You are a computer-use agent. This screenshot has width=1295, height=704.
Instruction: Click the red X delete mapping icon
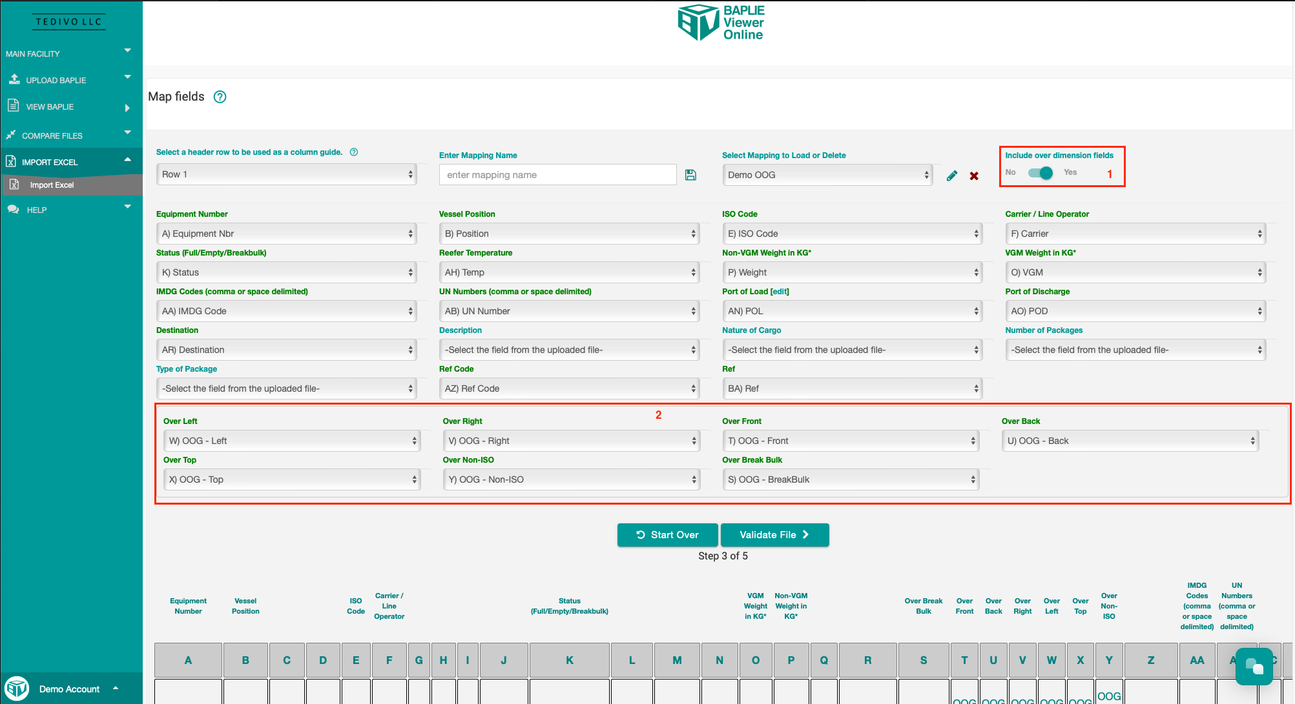point(974,176)
